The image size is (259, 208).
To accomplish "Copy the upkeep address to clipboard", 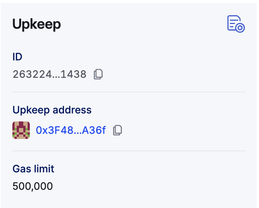I will click(117, 130).
